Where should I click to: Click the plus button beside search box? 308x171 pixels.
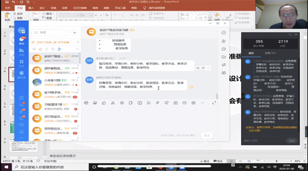pyautogui.click(x=74, y=32)
